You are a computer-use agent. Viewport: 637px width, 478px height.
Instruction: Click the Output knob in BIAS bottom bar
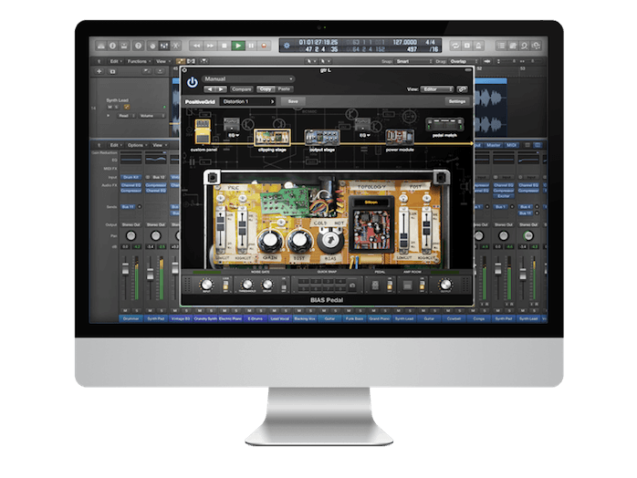pos(445,285)
